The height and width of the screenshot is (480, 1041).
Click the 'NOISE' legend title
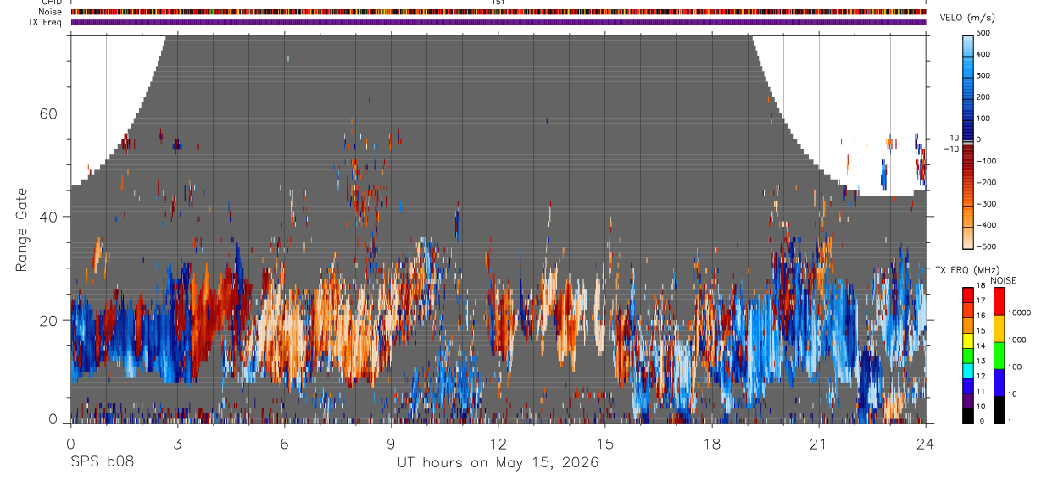[1004, 280]
